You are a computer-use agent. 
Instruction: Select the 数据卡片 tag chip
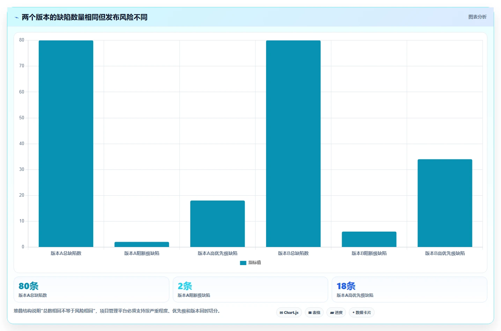click(x=362, y=313)
